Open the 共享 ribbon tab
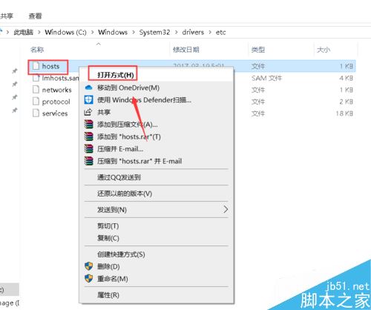Screen dimensions: 371x310 tap(7, 16)
